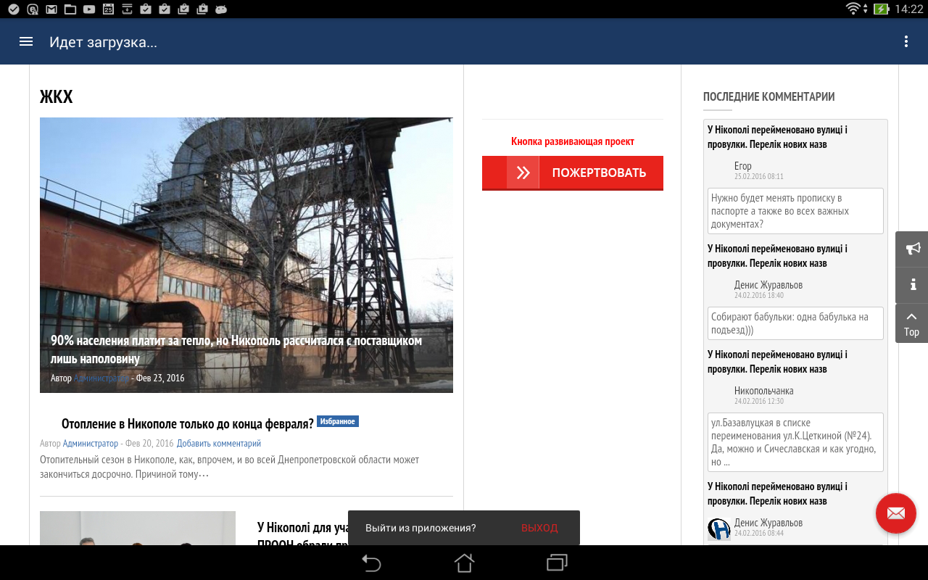Screen dimensions: 928x580
Task: Open the hamburger navigation menu
Action: click(x=26, y=41)
